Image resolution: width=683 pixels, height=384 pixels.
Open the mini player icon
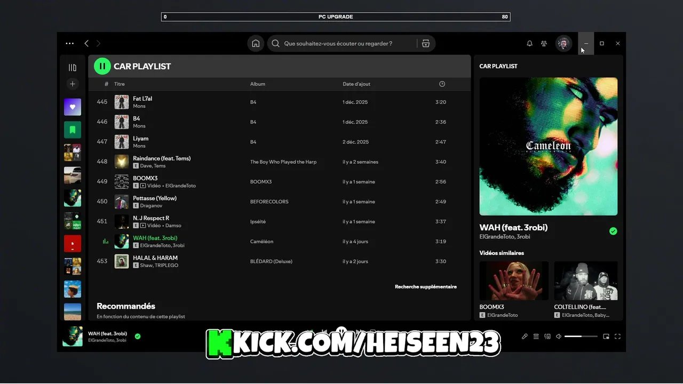[x=606, y=337]
